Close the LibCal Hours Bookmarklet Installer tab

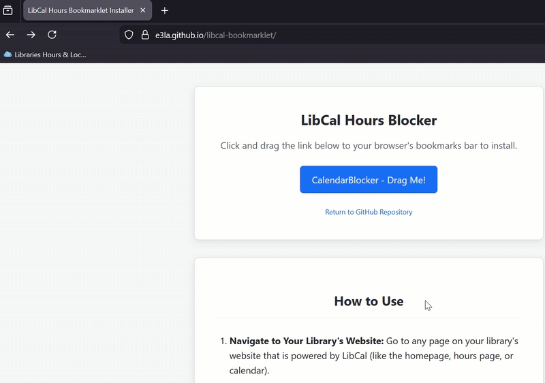142,10
